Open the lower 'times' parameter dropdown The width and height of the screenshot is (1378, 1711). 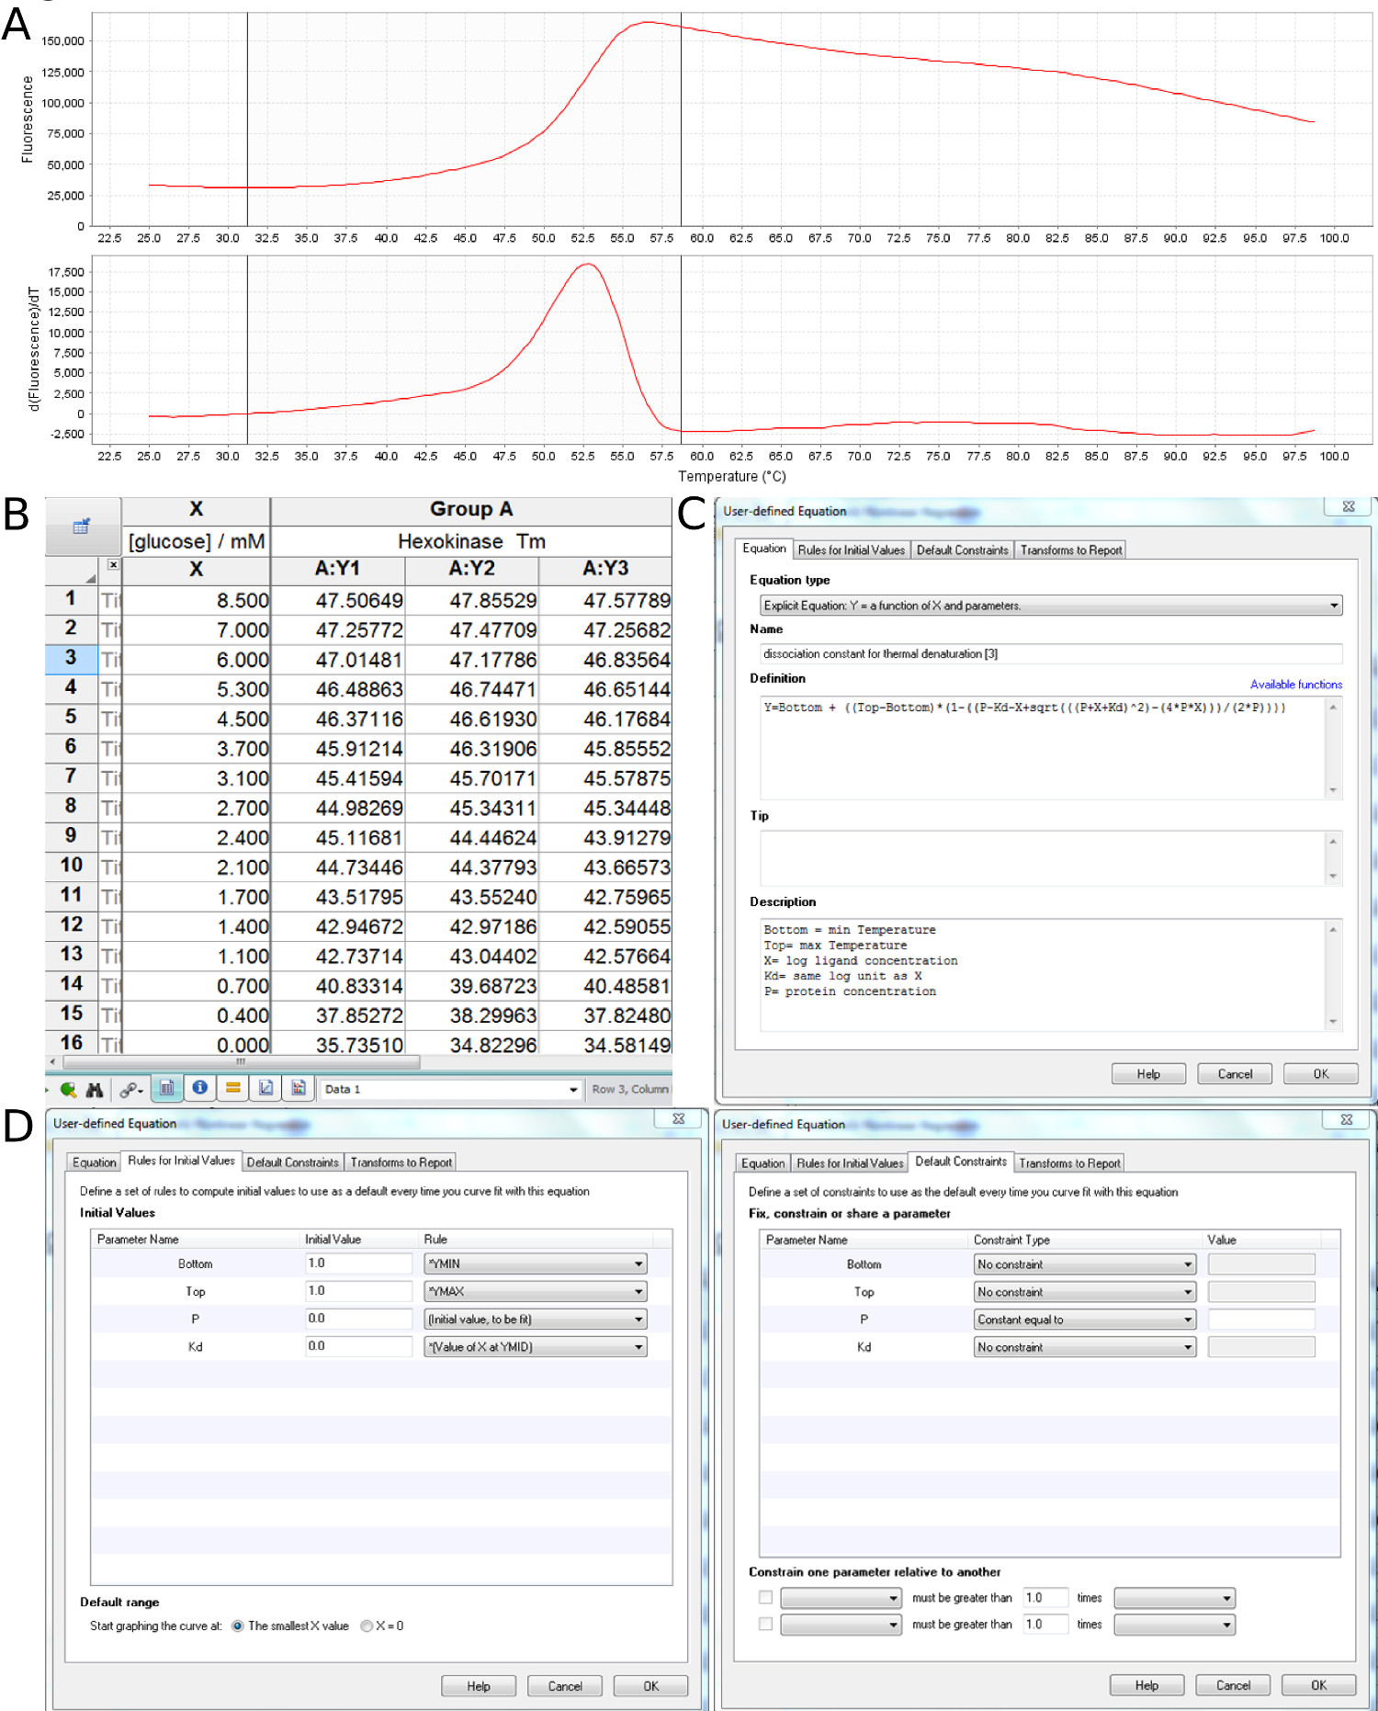click(x=1174, y=1625)
